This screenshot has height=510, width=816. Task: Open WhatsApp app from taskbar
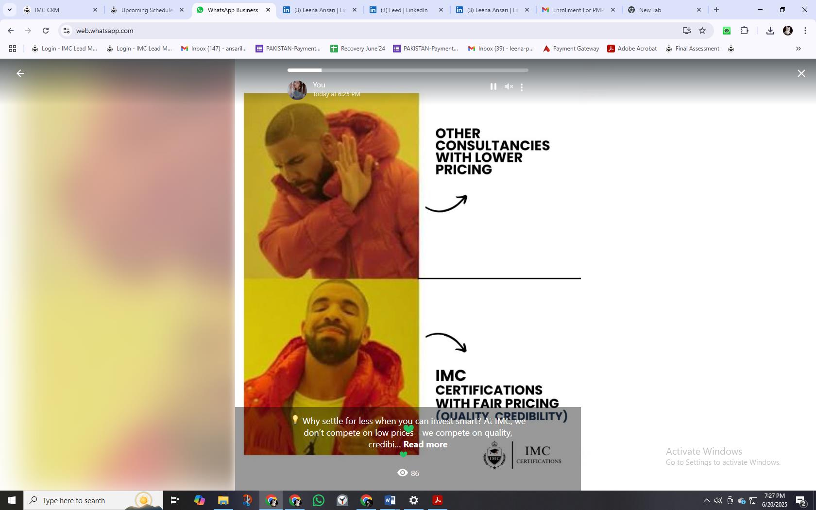319,500
